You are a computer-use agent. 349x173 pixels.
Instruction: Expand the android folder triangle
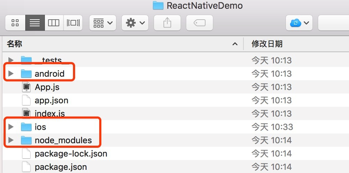click(11, 74)
